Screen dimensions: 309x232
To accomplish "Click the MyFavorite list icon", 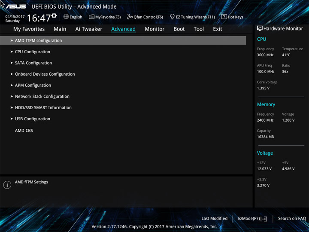I will (x=91, y=17).
